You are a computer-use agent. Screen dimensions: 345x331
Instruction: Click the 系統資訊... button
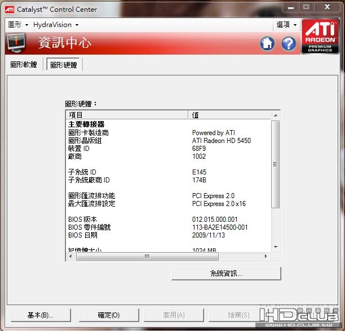click(226, 274)
